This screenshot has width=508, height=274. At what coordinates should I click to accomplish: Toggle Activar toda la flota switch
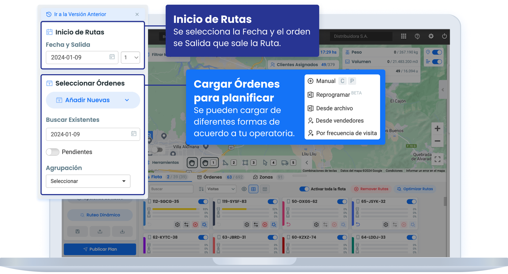(304, 189)
